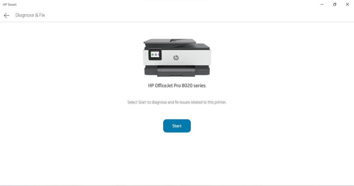Click the document feeder atop the printer
The width and height of the screenshot is (354, 186).
coord(170,41)
